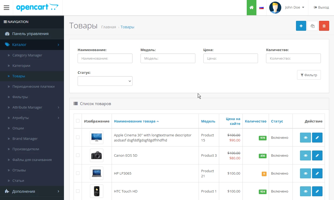Open Отзывы menu item
Viewport: 334px width, 200px height.
coord(32,170)
